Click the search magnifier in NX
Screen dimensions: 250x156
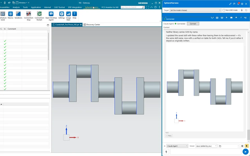143,7
